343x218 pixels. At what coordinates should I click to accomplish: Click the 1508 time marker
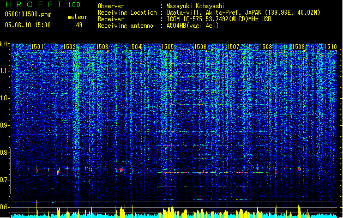pyautogui.click(x=266, y=47)
